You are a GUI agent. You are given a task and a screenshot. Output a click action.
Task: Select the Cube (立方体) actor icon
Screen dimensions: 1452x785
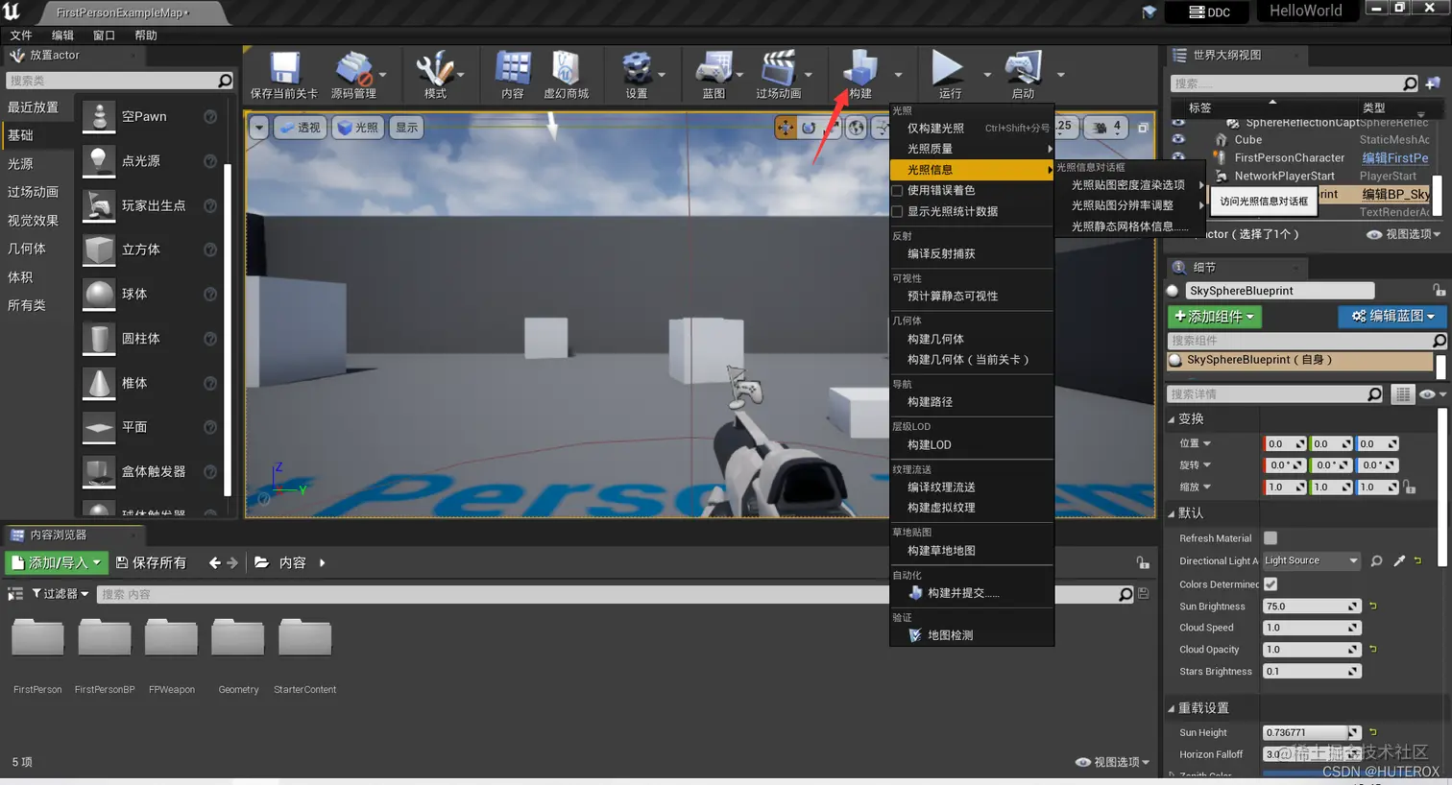coord(99,250)
